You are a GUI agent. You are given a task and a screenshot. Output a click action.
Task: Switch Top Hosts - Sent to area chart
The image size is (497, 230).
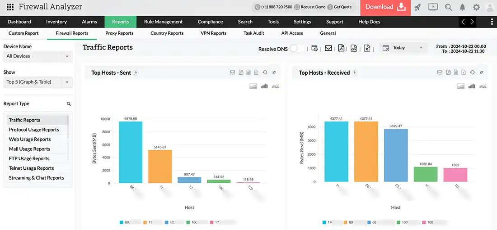coord(253,86)
